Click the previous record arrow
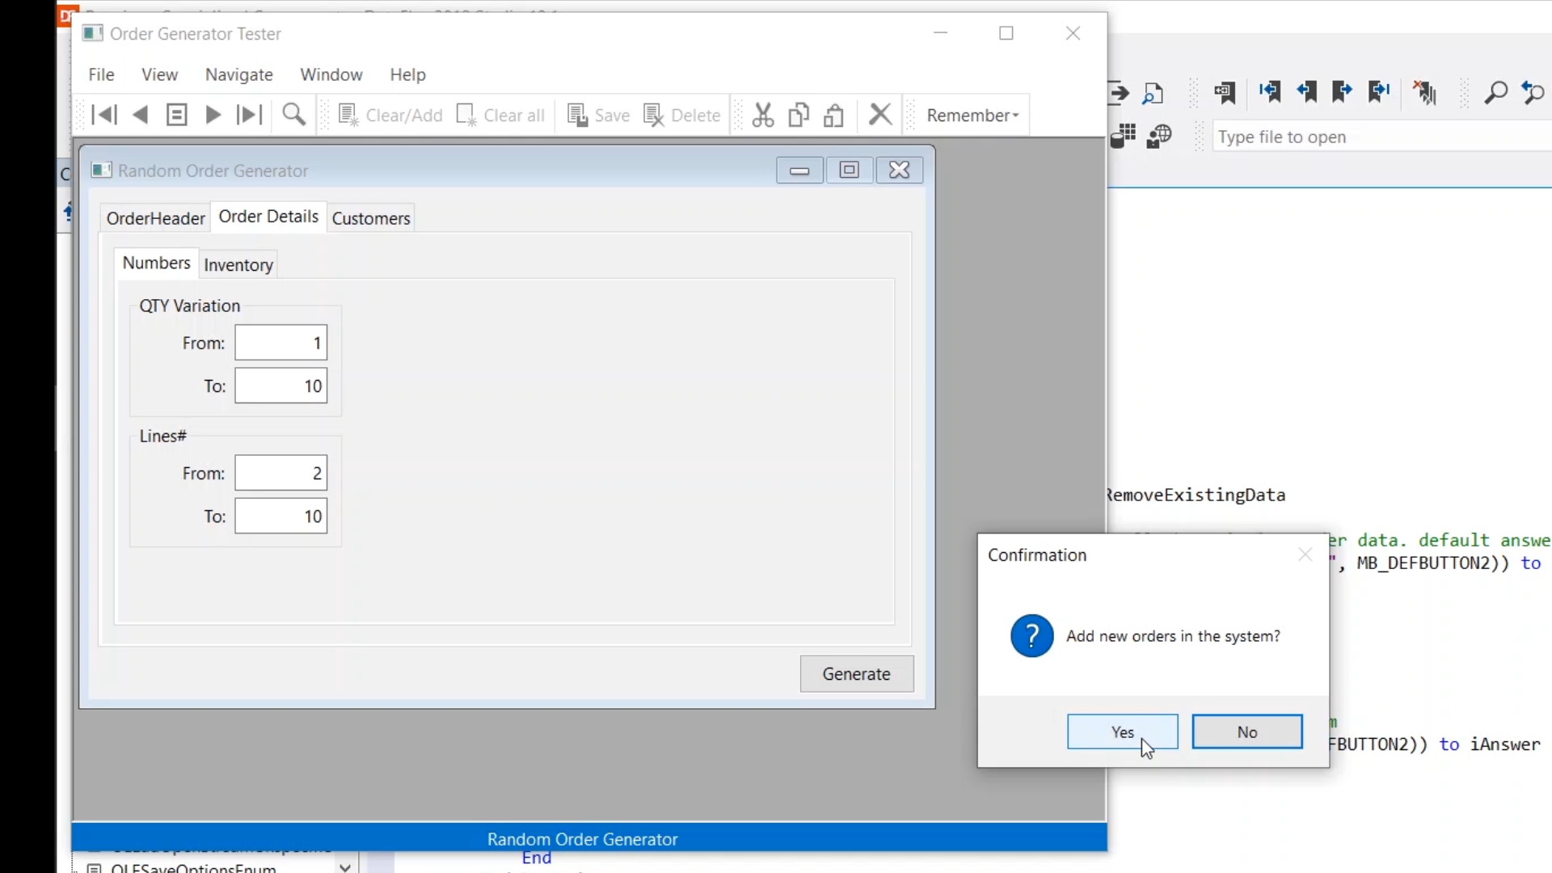 (141, 116)
